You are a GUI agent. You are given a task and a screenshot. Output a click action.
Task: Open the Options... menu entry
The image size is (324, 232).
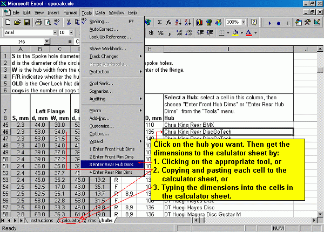pyautogui.click(x=112, y=134)
